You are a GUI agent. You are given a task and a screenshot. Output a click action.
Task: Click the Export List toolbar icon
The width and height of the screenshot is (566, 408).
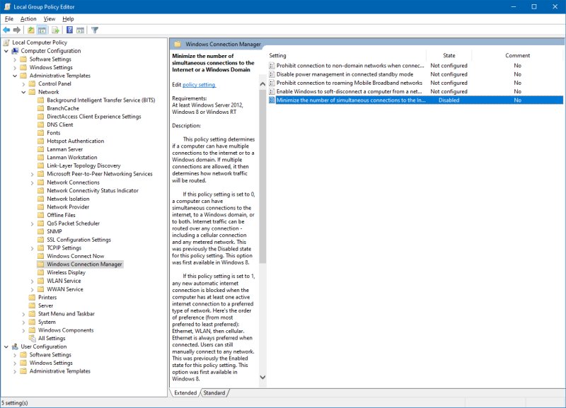[x=55, y=30]
